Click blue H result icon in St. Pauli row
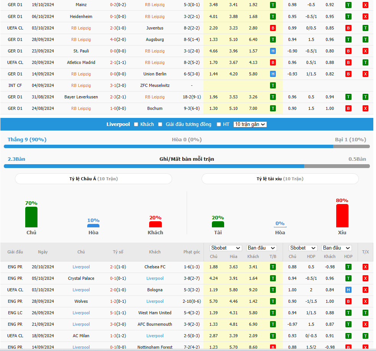This screenshot has width=376, height=351. pos(273,51)
